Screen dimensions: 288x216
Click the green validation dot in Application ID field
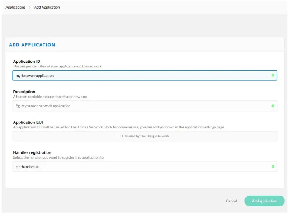(273, 75)
